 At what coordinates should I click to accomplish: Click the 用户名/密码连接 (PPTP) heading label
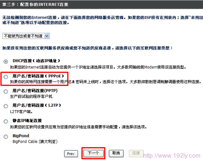coord(35,91)
